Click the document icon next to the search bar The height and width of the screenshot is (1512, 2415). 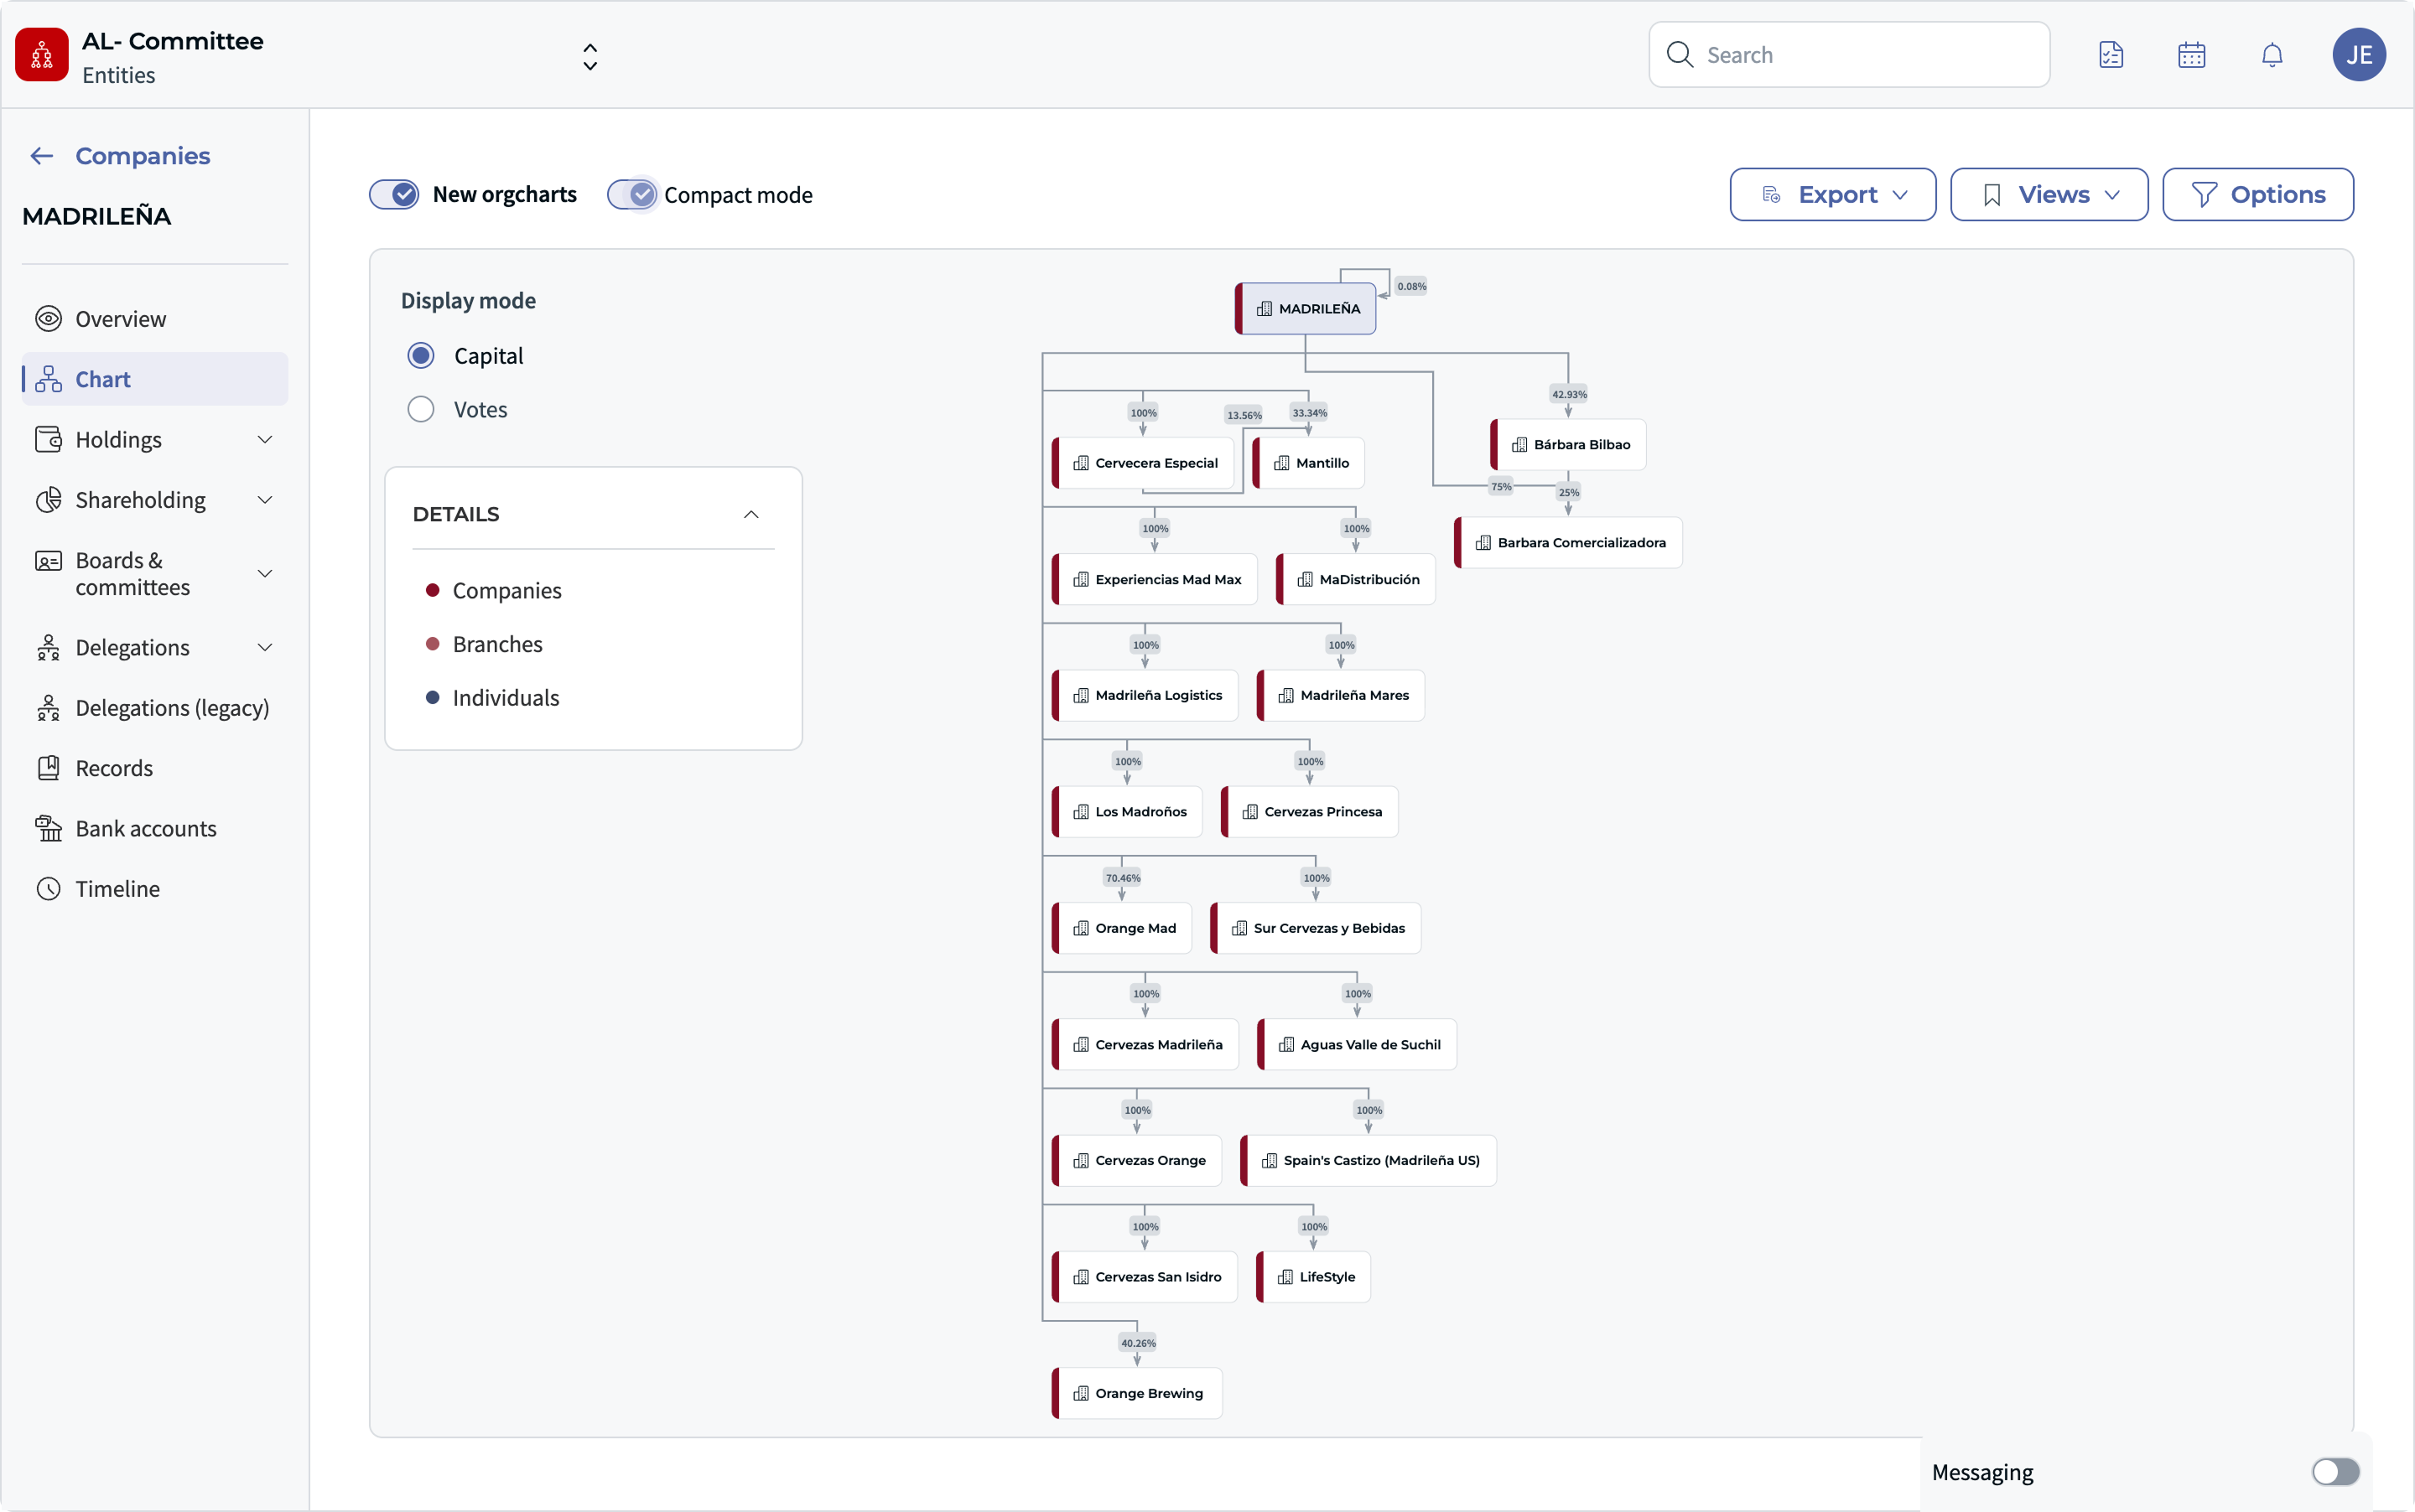click(x=2111, y=54)
